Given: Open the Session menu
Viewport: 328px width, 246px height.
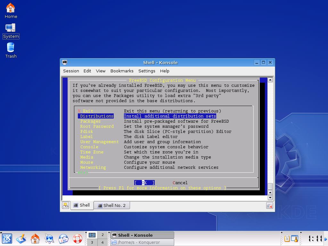Looking at the screenshot, I should [x=71, y=71].
